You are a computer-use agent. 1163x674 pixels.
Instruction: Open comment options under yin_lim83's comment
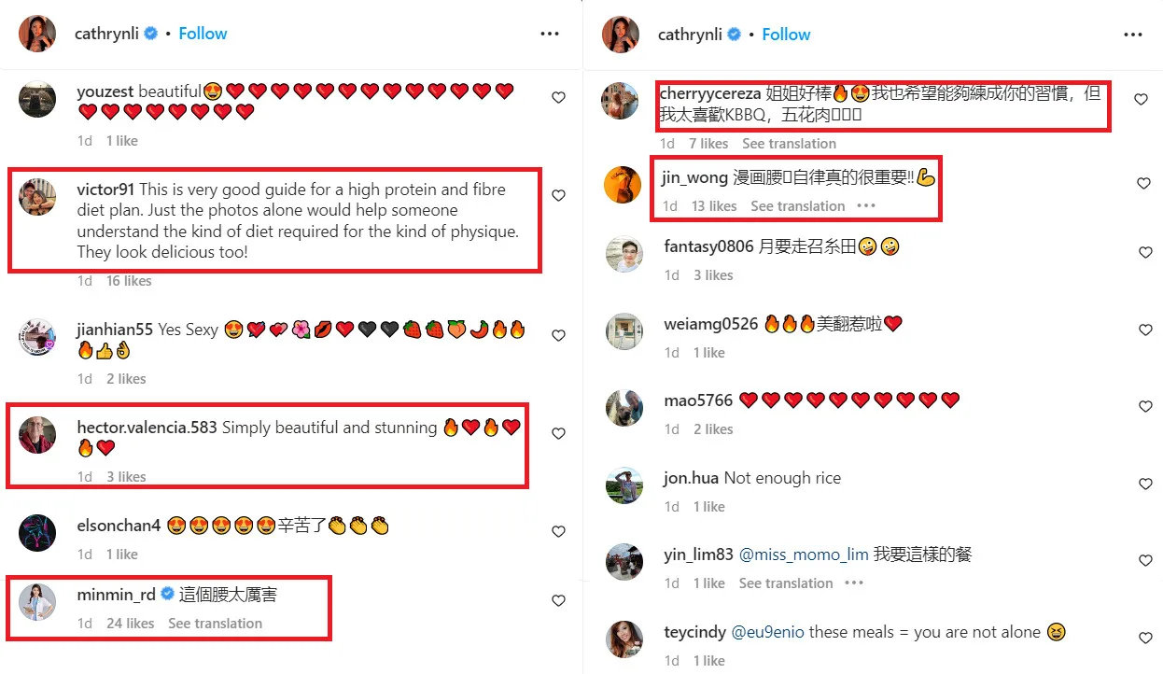(x=854, y=583)
